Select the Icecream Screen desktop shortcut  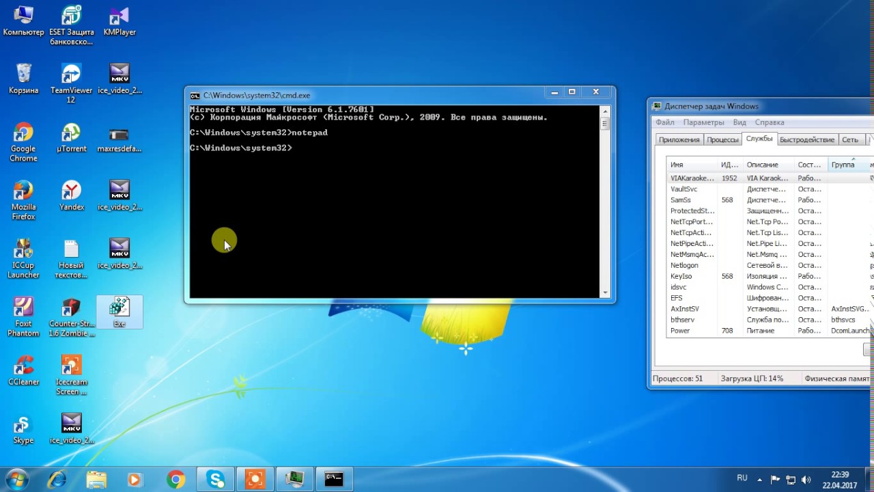71,375
